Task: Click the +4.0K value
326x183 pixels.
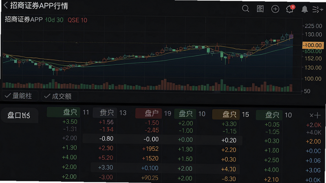Action: point(313,133)
